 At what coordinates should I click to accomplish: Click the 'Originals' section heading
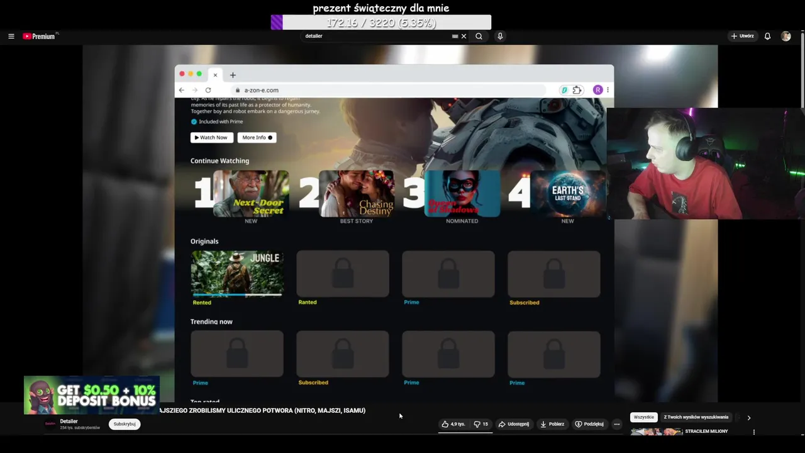click(x=204, y=241)
